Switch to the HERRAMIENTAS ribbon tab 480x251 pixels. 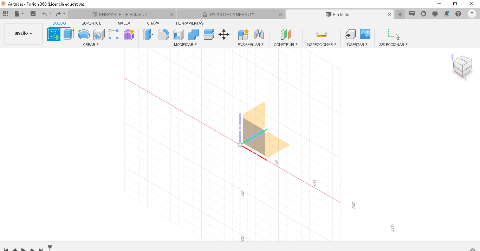coord(190,23)
